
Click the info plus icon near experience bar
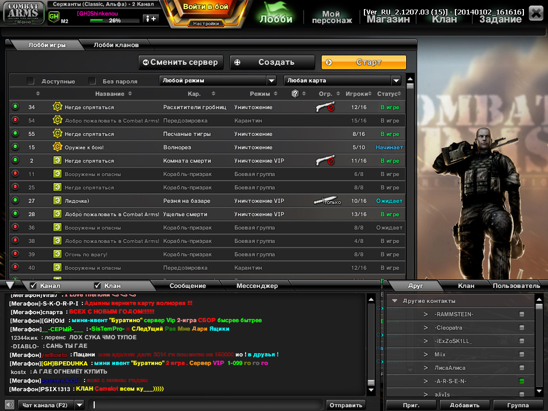pyautogui.click(x=151, y=19)
